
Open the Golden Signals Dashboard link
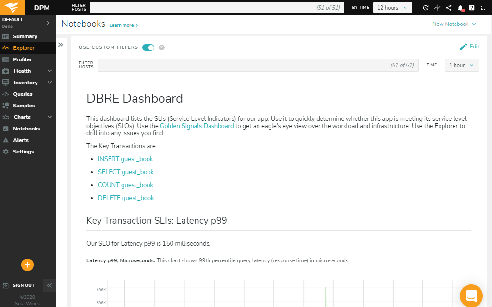[x=197, y=126]
